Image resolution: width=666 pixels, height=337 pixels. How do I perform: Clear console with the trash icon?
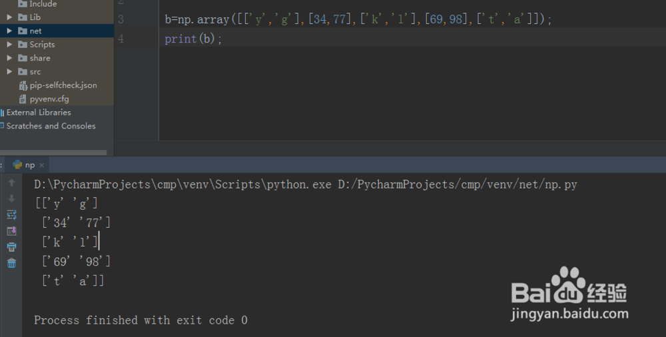[x=11, y=263]
